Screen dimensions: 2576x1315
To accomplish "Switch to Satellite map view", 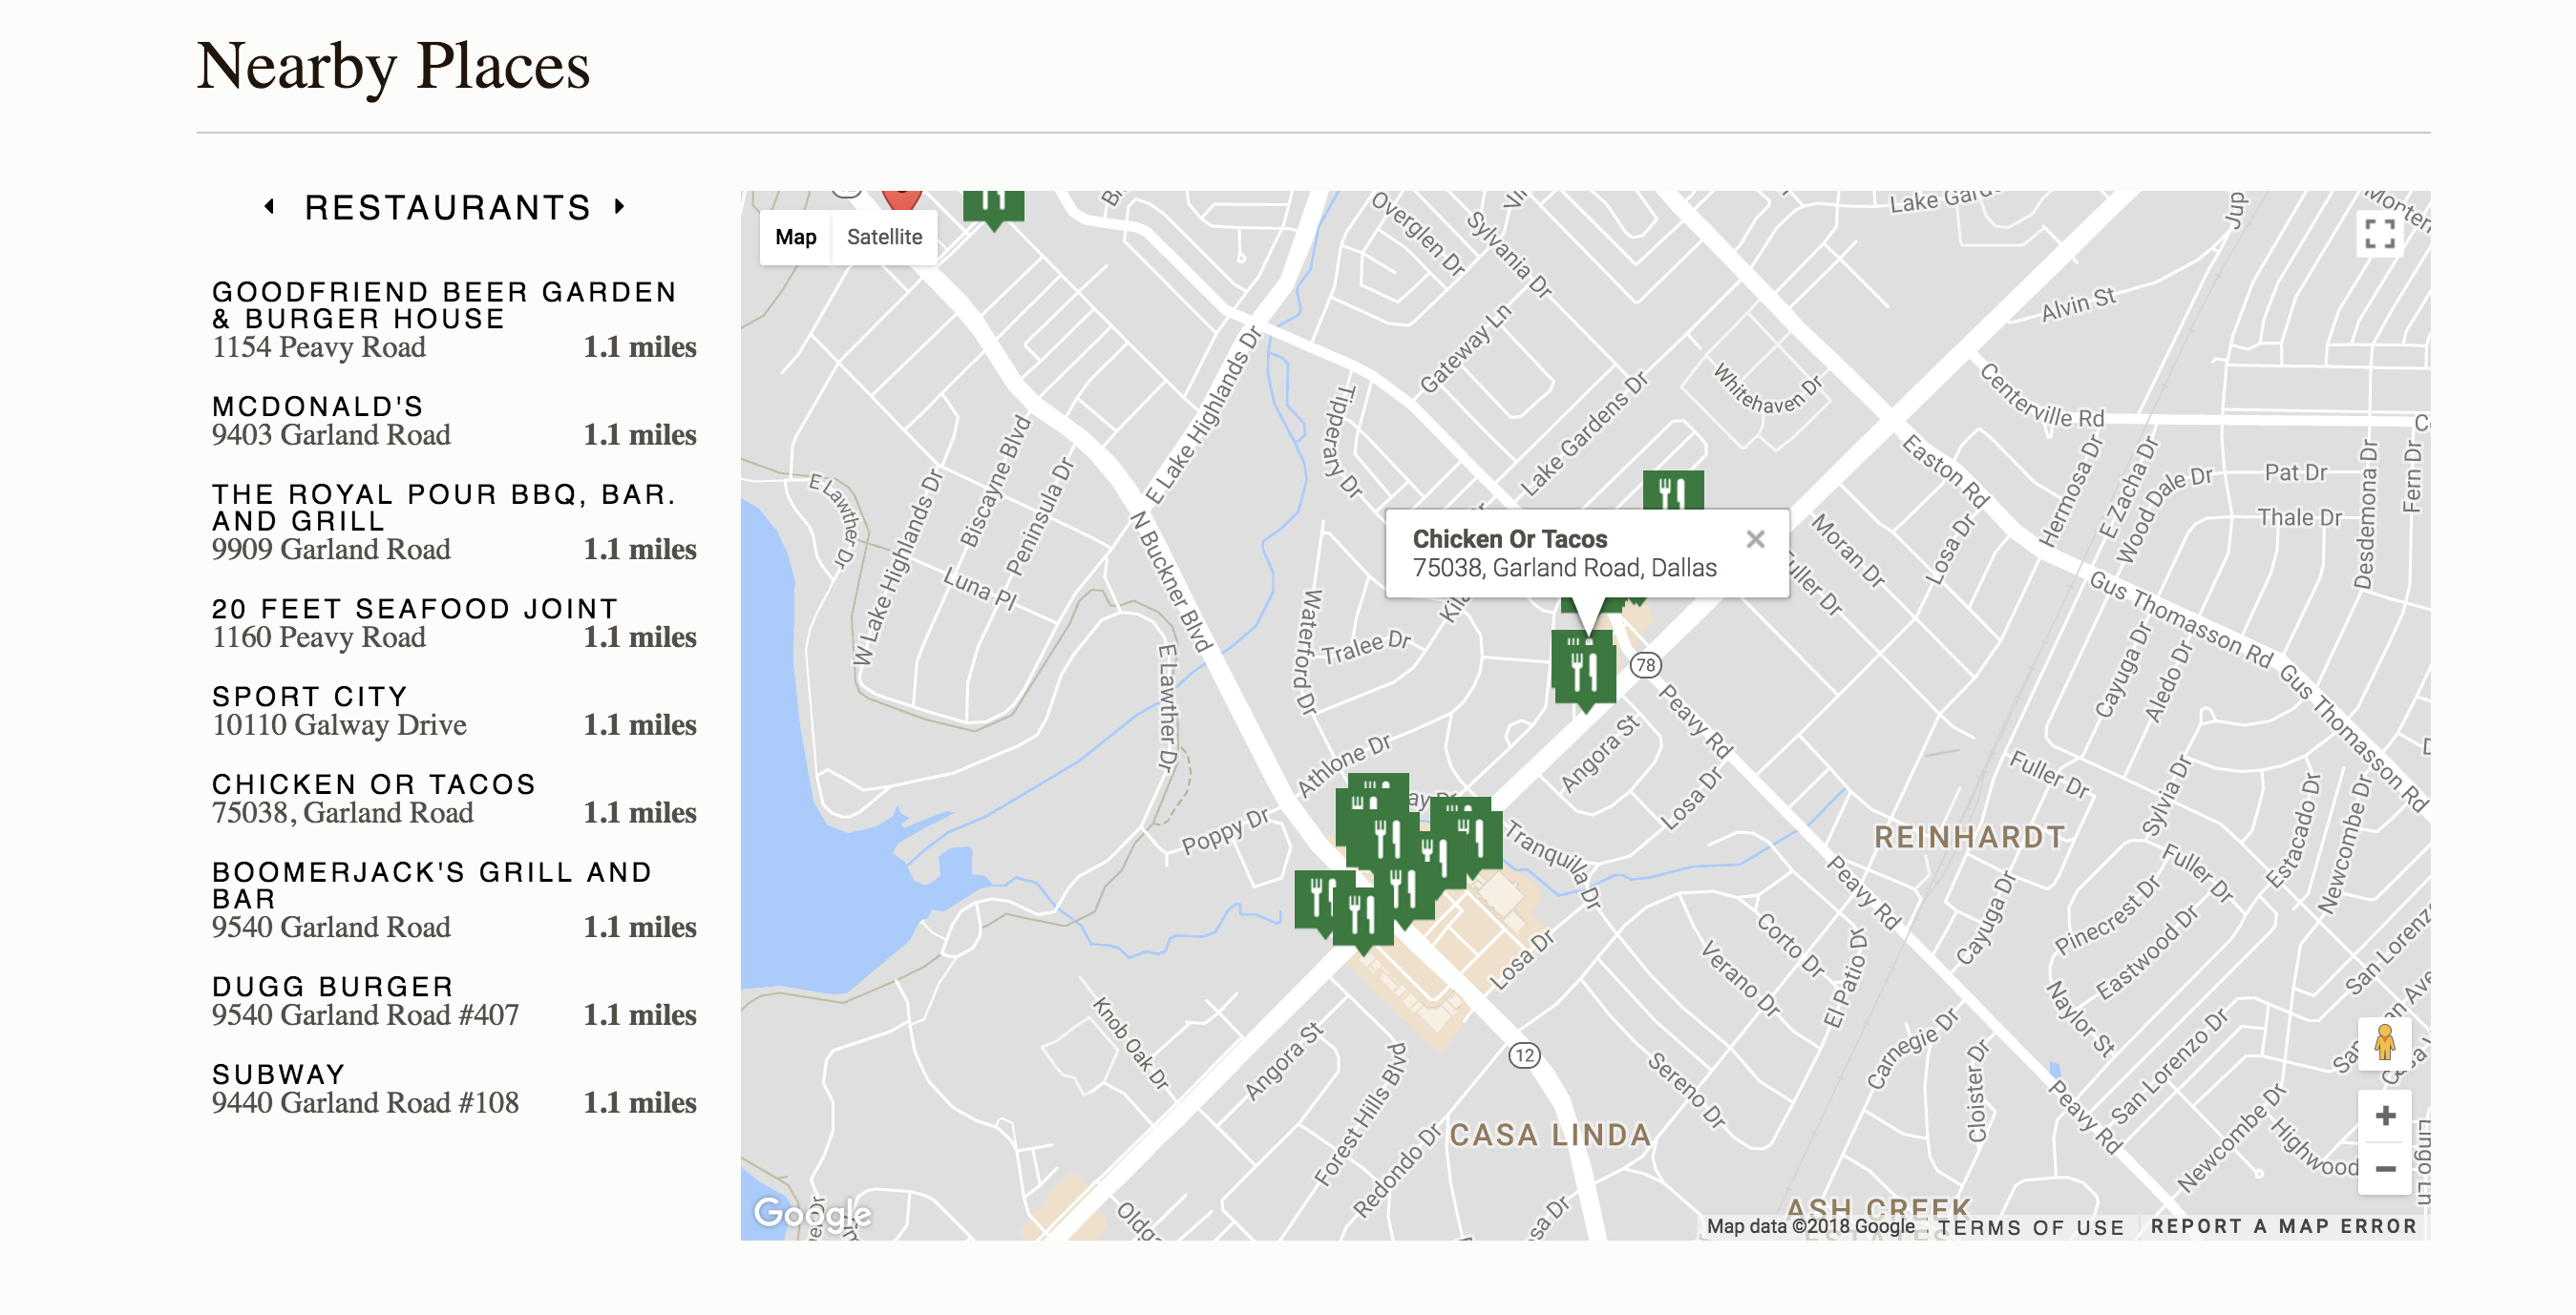I will coord(884,237).
